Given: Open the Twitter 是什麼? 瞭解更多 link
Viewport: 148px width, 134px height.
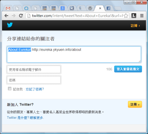Looking at the screenshot, I should coord(25,118).
